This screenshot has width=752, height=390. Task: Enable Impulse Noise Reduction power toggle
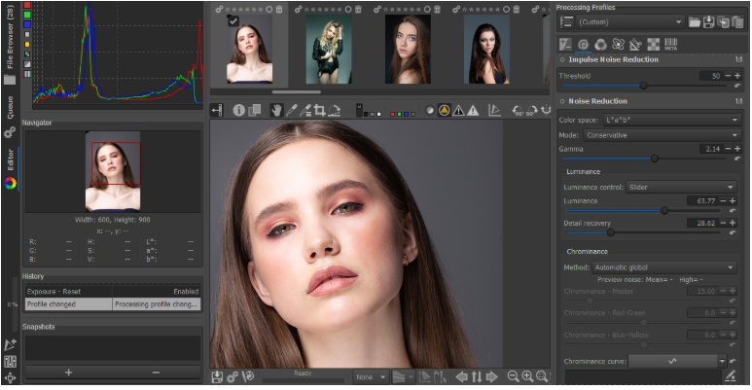point(562,60)
